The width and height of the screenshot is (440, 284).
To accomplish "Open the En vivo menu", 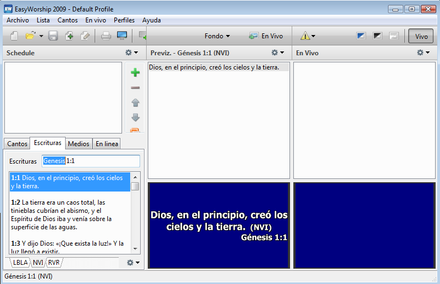I will [x=96, y=20].
